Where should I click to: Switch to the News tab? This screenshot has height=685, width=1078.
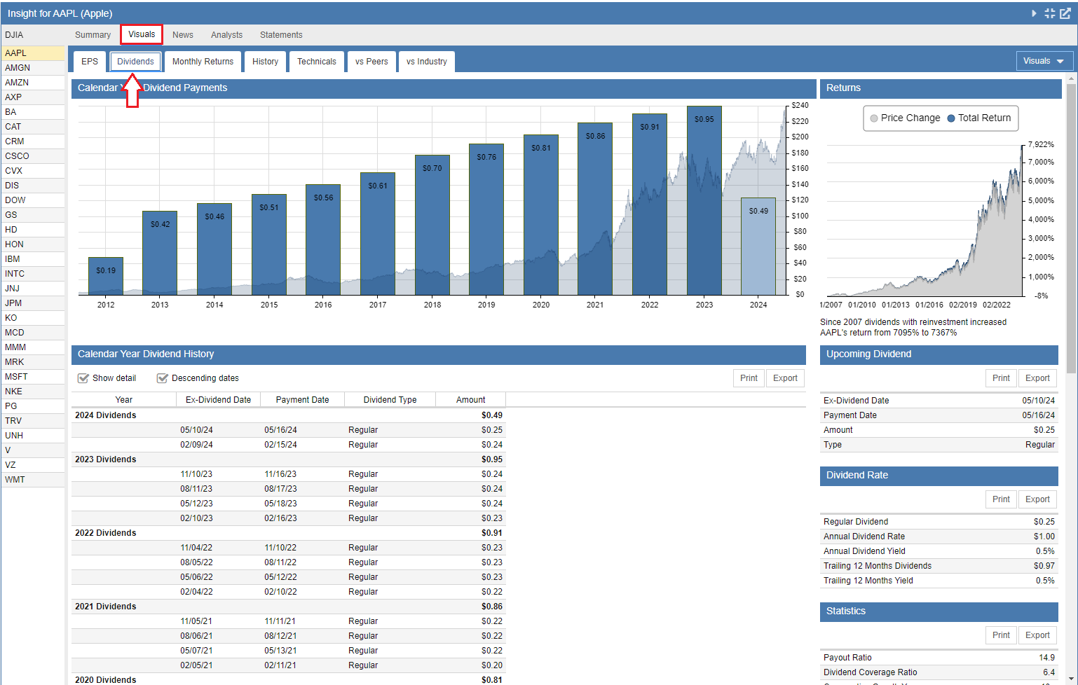183,35
